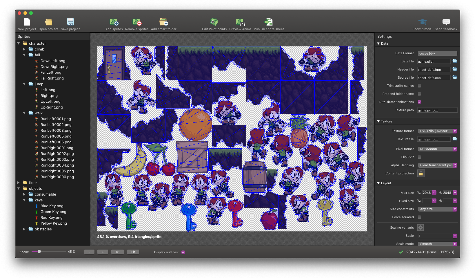Open the Add sprites tool
Viewport: 475px width, 278px height.
click(114, 22)
